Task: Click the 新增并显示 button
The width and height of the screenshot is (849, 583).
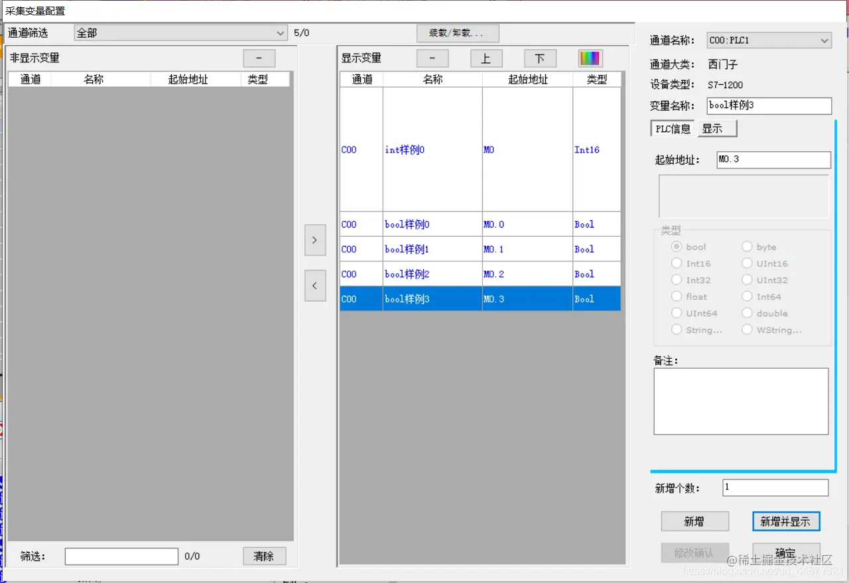Action: (x=786, y=521)
